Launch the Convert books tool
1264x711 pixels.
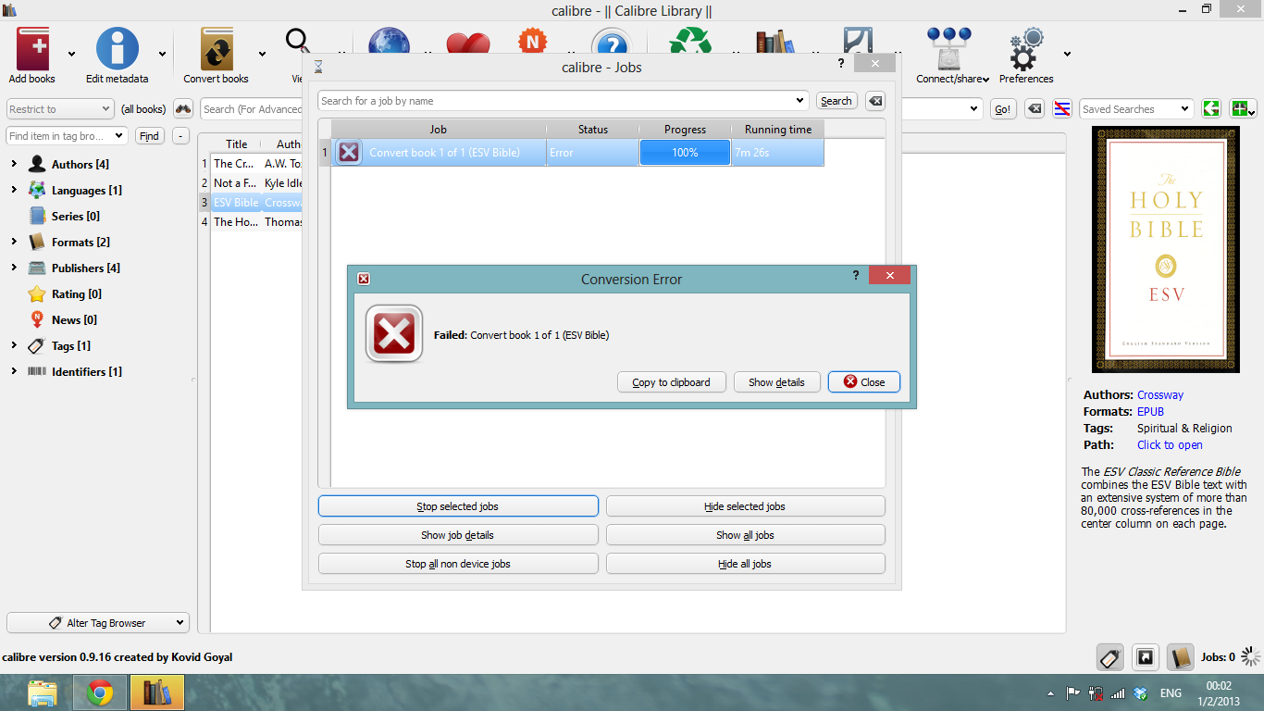coord(217,49)
